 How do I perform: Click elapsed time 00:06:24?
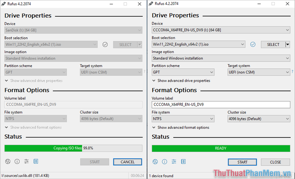(x=137, y=176)
